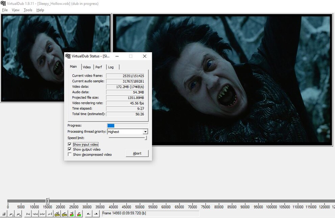Go to next keyframe key icon
Image resolution: width=335 pixels, height=218 pixels.
tap(64, 214)
